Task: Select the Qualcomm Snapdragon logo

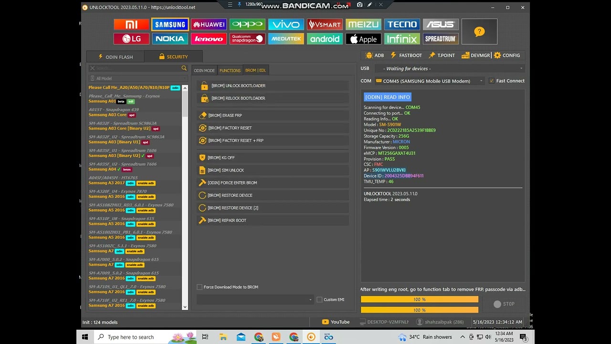Action: click(247, 39)
